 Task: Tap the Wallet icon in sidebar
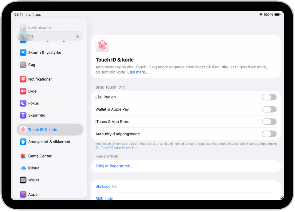23,180
